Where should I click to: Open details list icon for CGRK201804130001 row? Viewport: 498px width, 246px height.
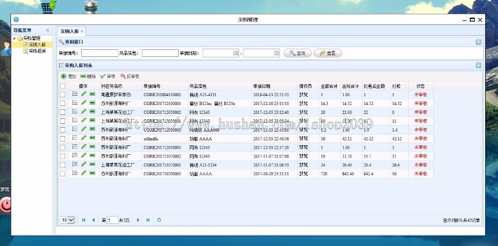click(x=75, y=94)
